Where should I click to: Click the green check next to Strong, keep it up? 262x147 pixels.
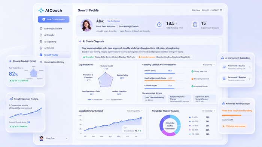pyautogui.click(x=192, y=71)
